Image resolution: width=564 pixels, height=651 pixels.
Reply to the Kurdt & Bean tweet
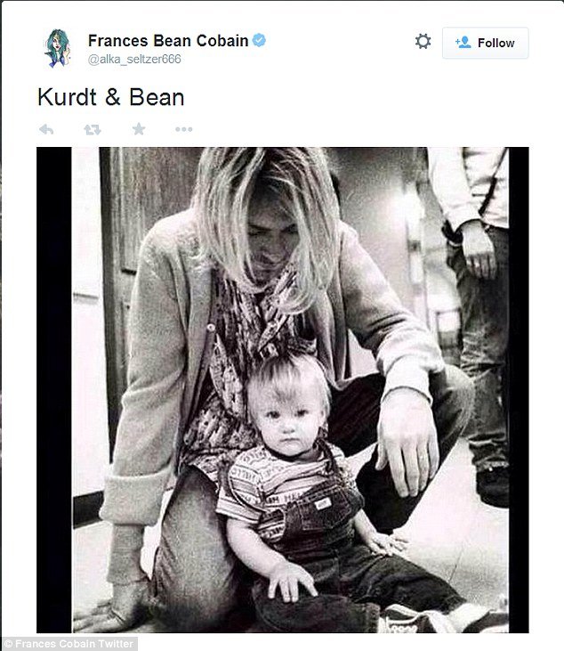tap(46, 129)
